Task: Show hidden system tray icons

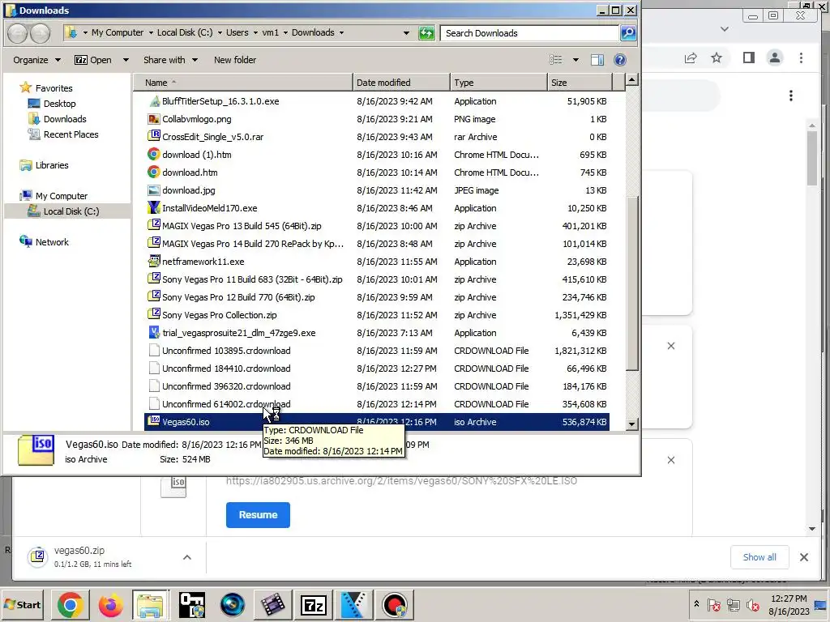Action: 696,604
